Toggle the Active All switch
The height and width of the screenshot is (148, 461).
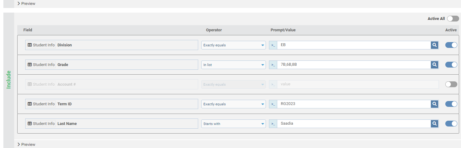pyautogui.click(x=453, y=19)
